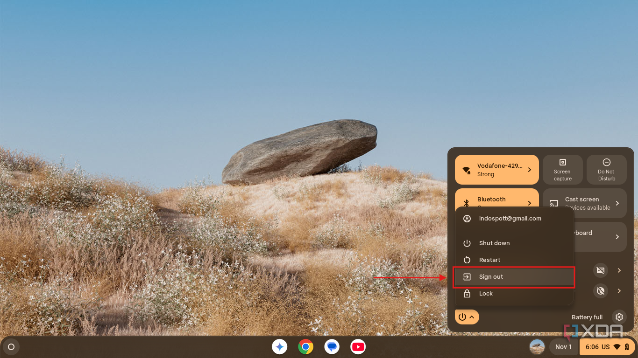Launch YouTube from the shelf
638x358 pixels.
tap(358, 347)
